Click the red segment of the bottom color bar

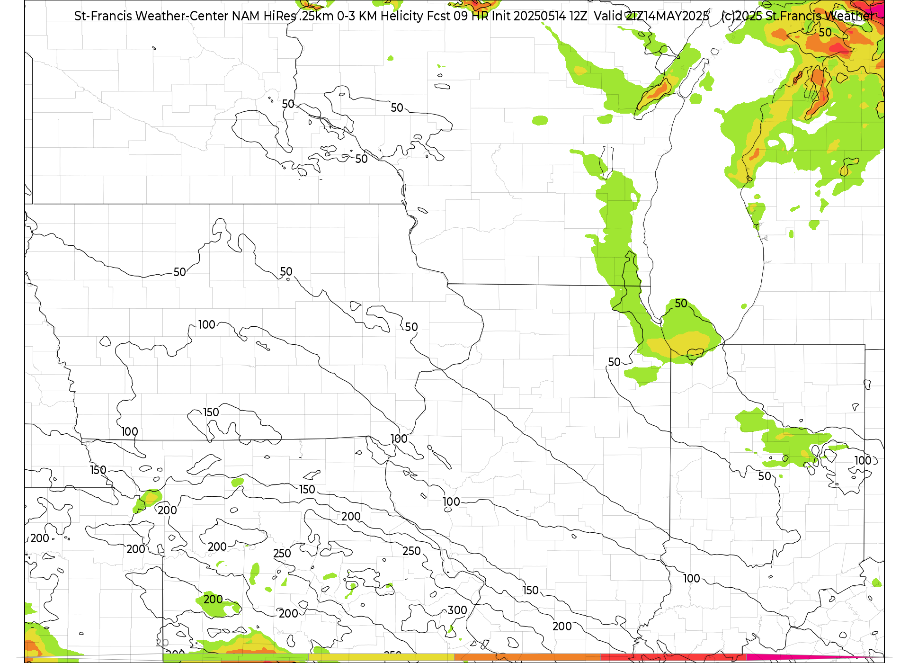coord(673,658)
